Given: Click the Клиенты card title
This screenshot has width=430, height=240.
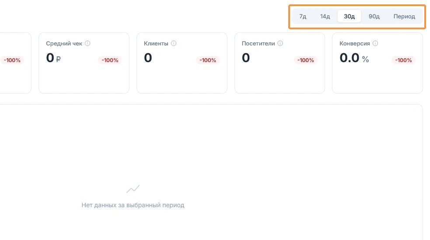Looking at the screenshot, I should [156, 44].
